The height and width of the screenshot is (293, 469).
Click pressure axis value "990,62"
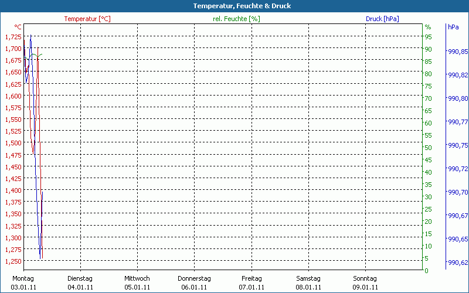click(458, 263)
